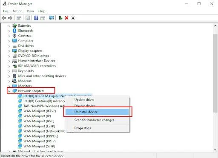
Task: Expand the Human Interface Devices category
Action: point(9,61)
